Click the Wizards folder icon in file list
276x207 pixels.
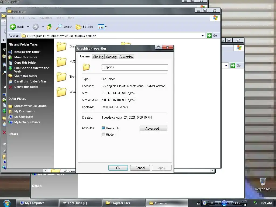(61, 92)
